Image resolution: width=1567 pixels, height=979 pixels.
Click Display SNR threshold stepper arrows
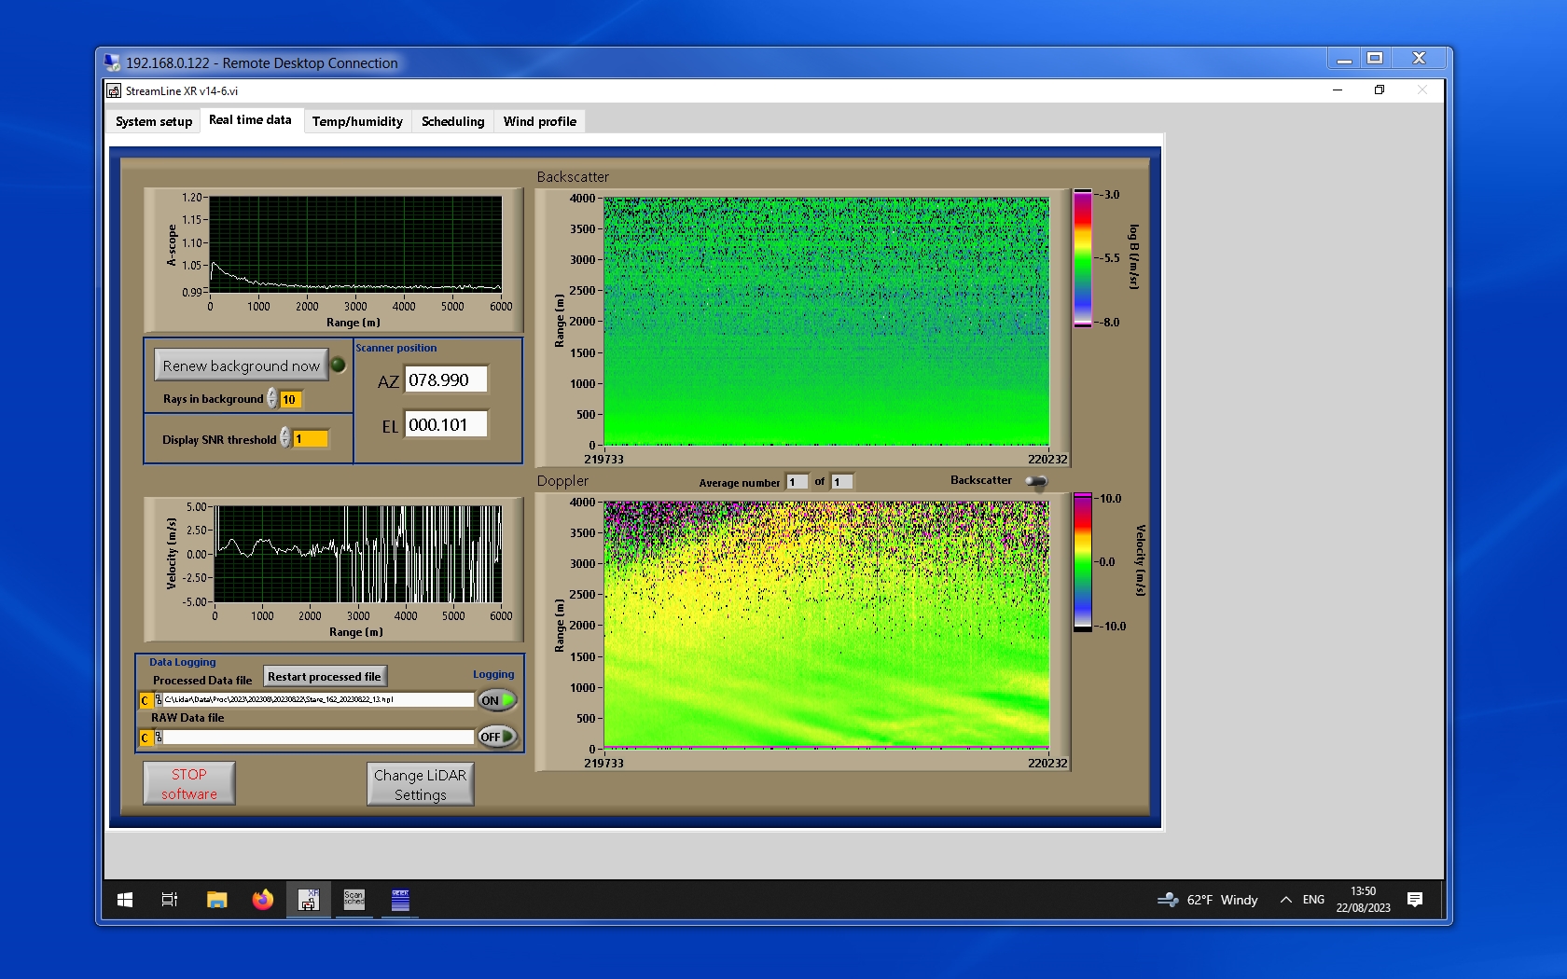(285, 438)
